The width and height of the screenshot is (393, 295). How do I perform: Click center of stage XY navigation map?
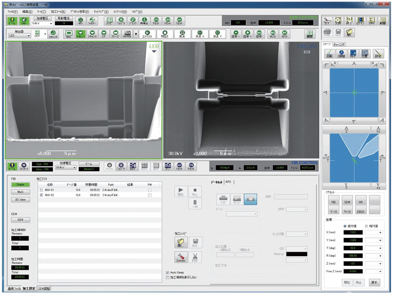(x=354, y=93)
